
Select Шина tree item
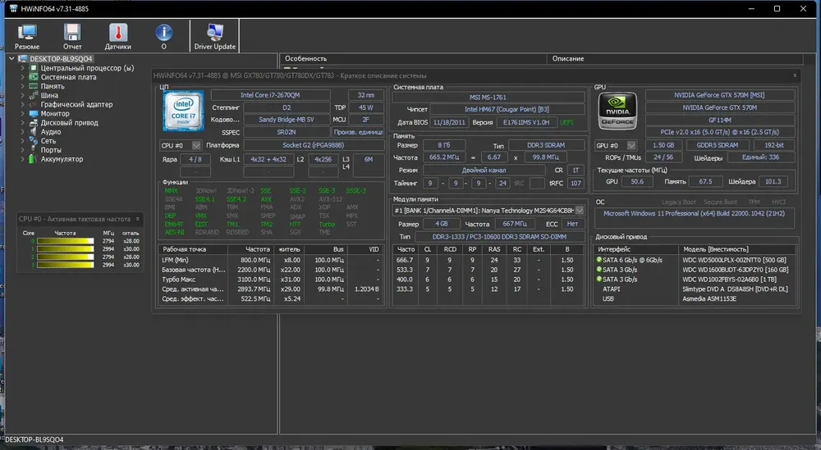click(49, 95)
